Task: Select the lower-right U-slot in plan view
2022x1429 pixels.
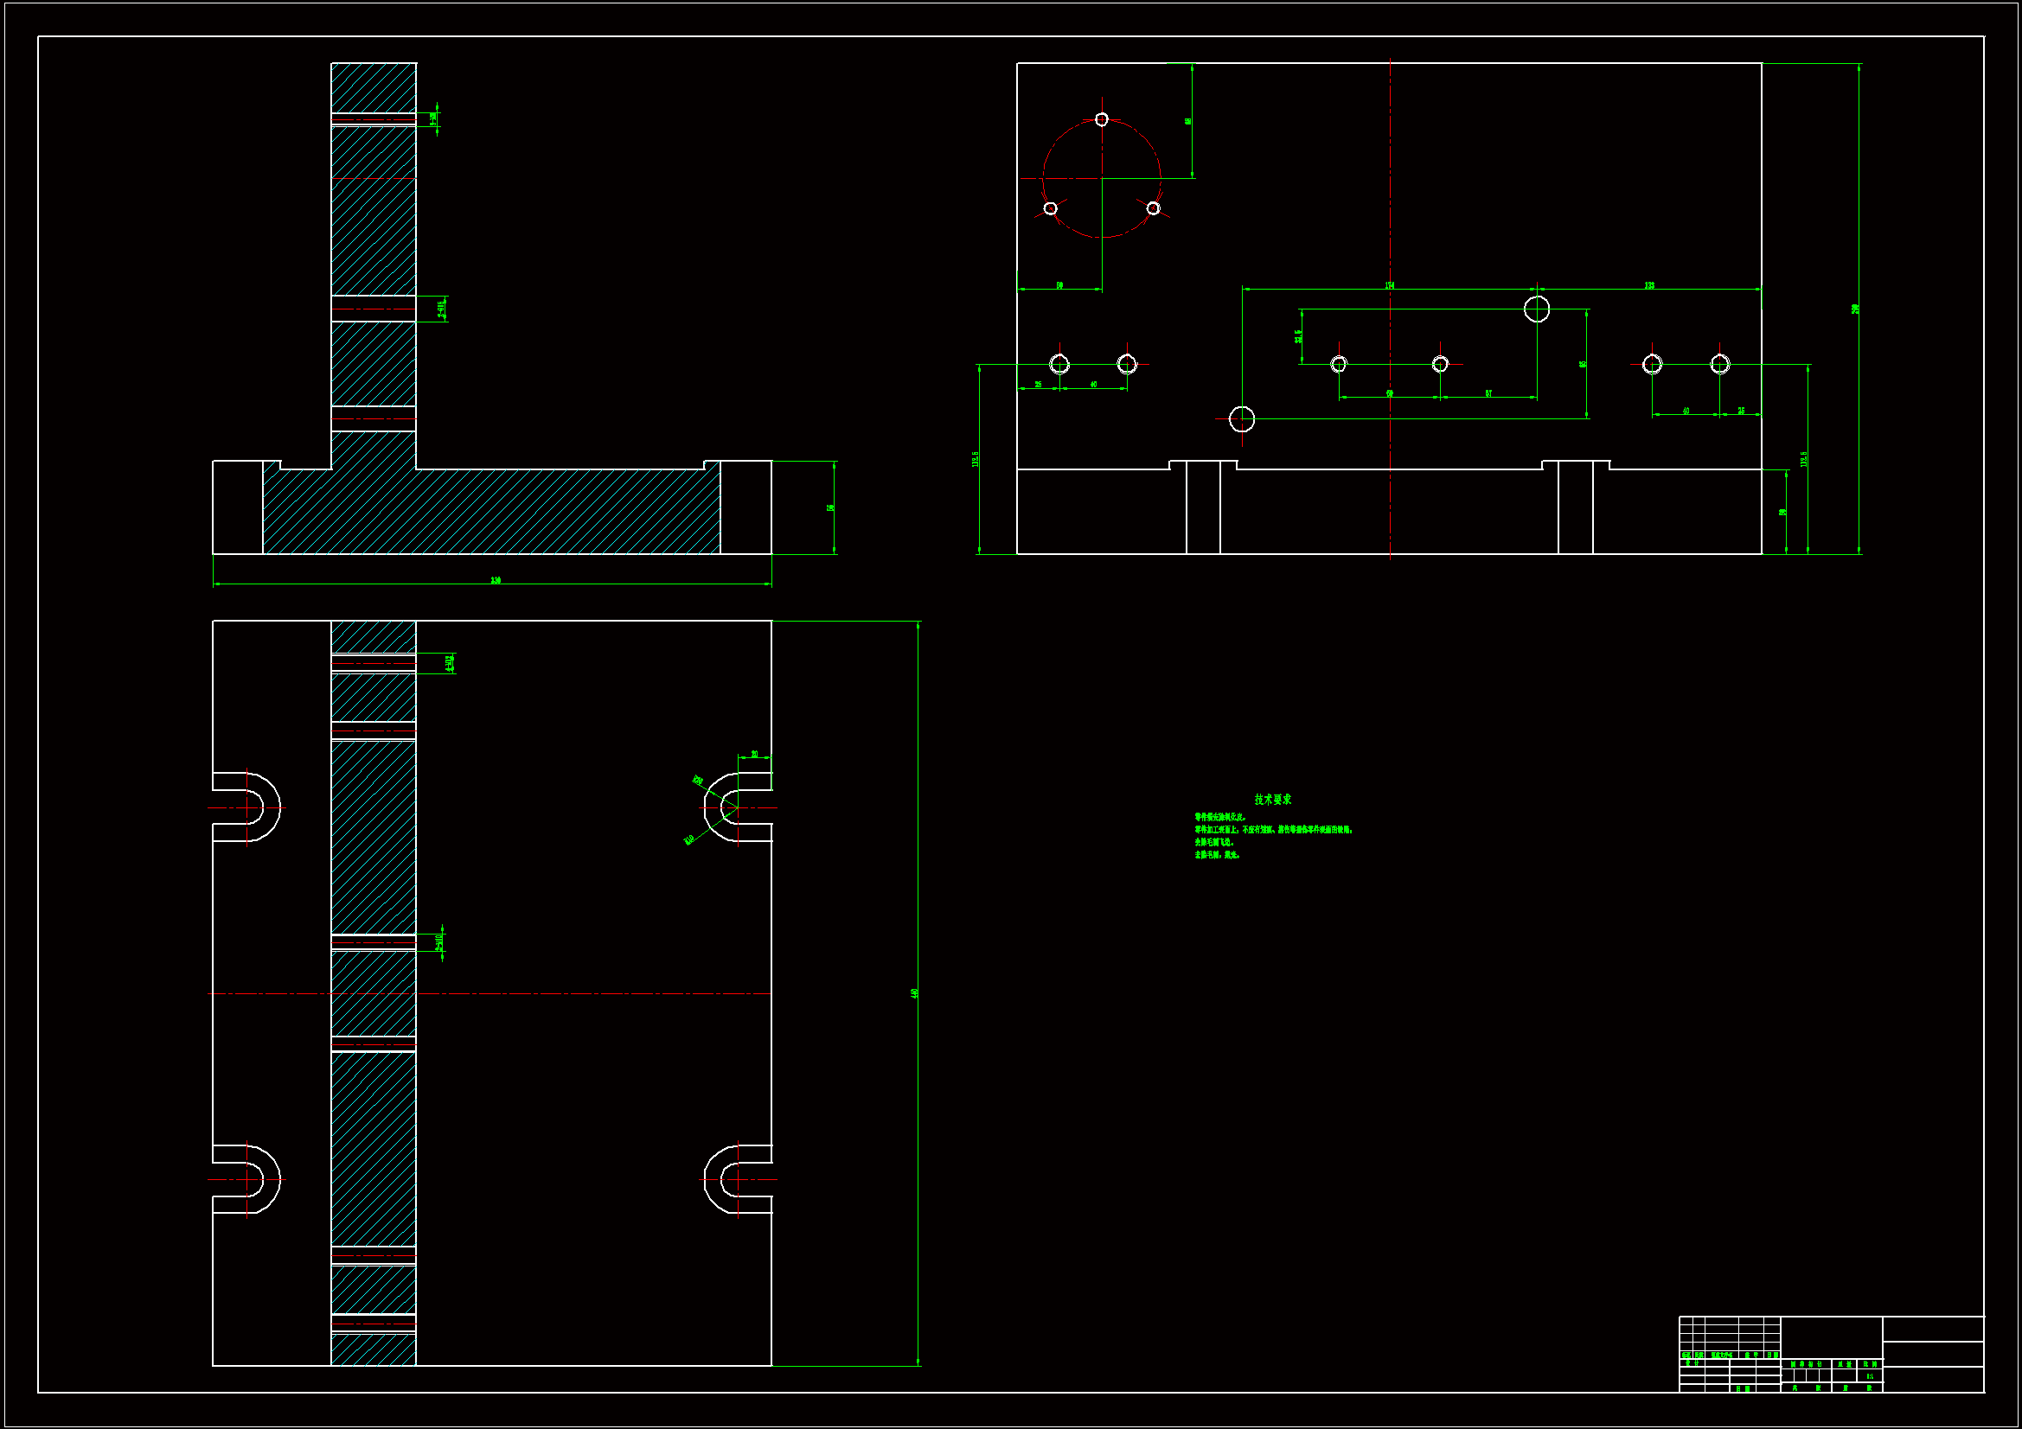Action: tap(736, 1180)
